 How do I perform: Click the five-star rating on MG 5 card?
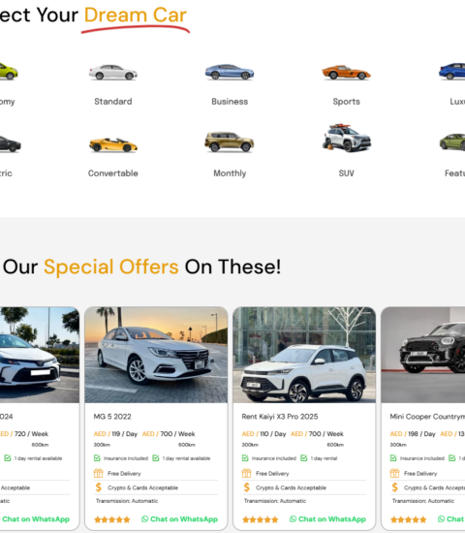coord(112,519)
